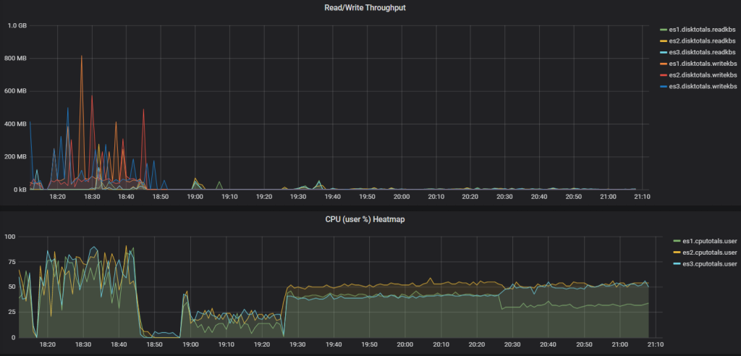Toggle es3.disktotals.readkbs series in legend
Screen dimensions: 741x356
click(x=702, y=52)
